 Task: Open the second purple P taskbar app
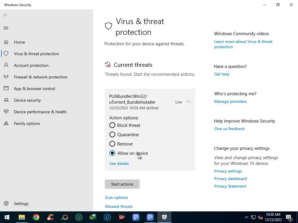pos(150,217)
